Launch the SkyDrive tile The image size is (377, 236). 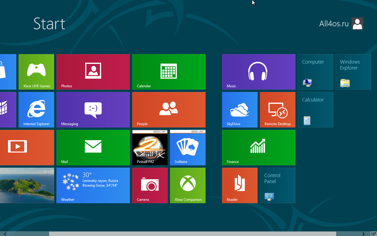[x=240, y=110]
